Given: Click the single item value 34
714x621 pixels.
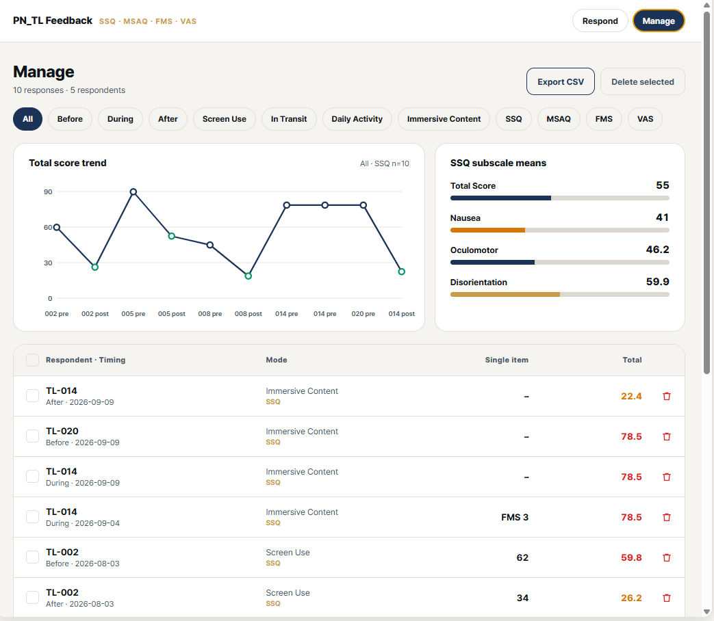Looking at the screenshot, I should [522, 598].
